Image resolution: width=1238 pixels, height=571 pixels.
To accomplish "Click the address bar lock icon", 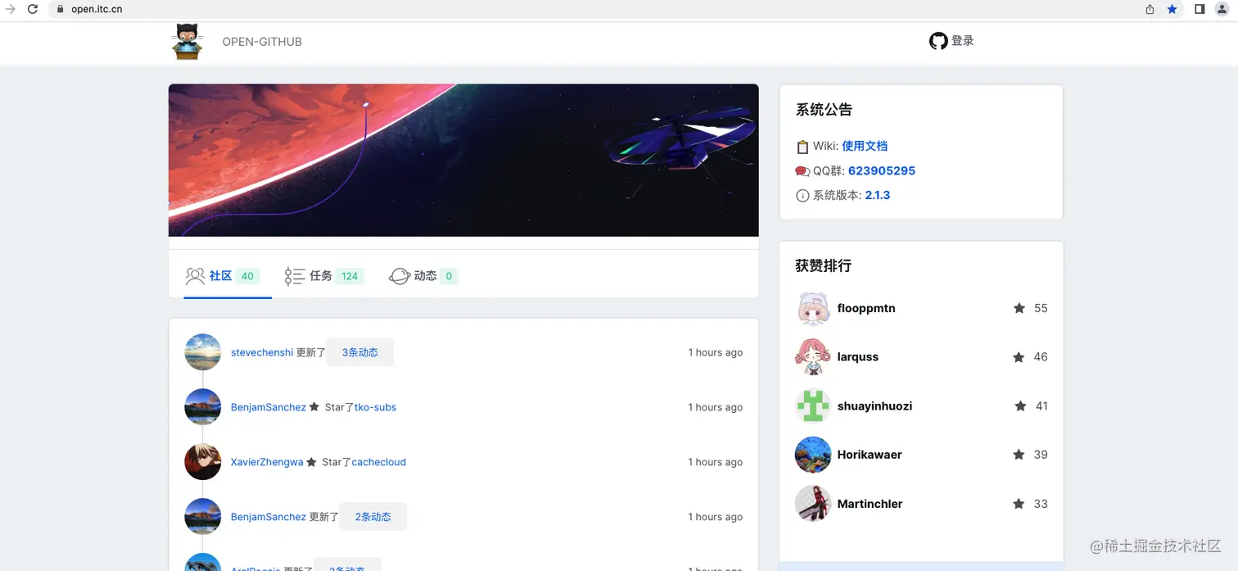I will click(x=60, y=9).
